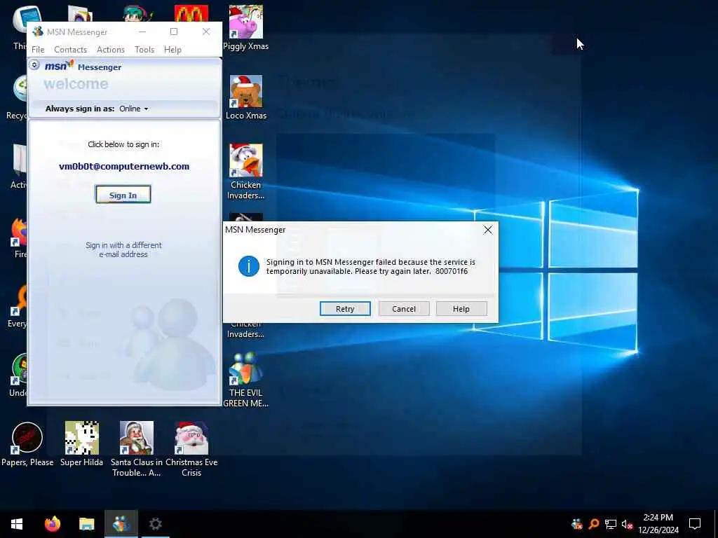The height and width of the screenshot is (538, 718).
Task: Open the Super Hilda desktop shortcut
Action: [81, 444]
